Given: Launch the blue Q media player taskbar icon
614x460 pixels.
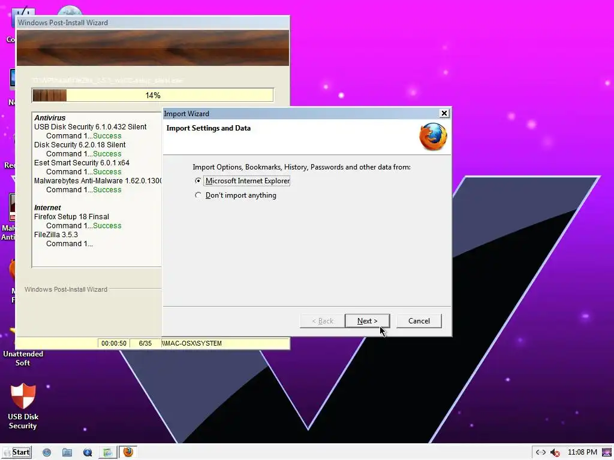Looking at the screenshot, I should tap(88, 453).
